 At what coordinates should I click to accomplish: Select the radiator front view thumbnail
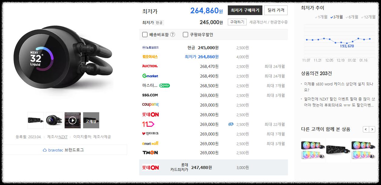[x=35, y=120]
